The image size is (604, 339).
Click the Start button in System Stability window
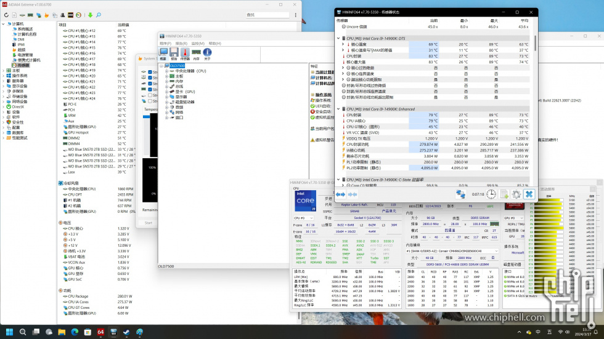[149, 223]
